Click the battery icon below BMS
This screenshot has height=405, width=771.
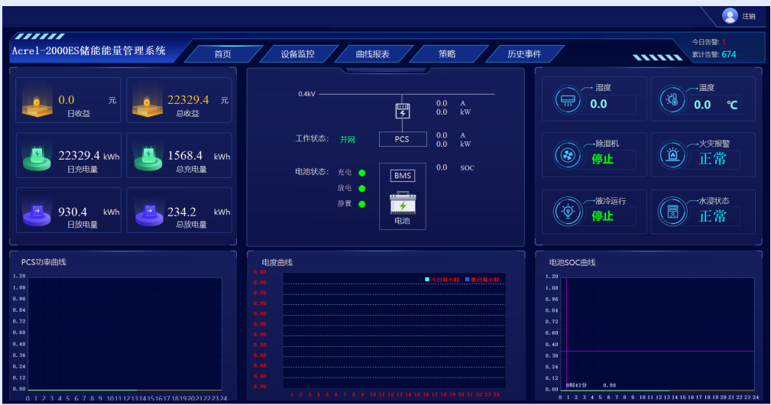click(x=402, y=203)
